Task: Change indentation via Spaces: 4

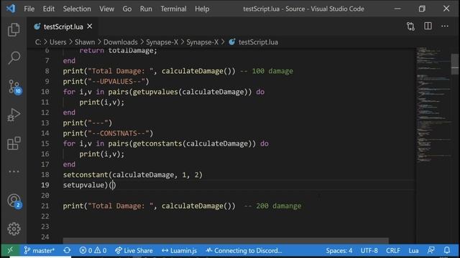Action: [x=339, y=250]
